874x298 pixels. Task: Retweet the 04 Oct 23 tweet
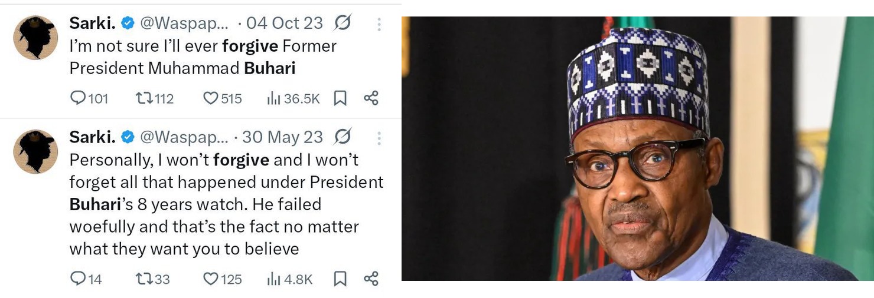coord(144,98)
